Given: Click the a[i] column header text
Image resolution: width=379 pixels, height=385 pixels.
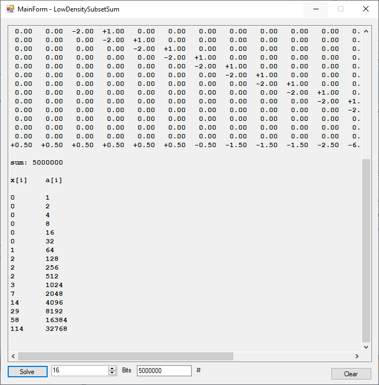Looking at the screenshot, I should [x=54, y=180].
